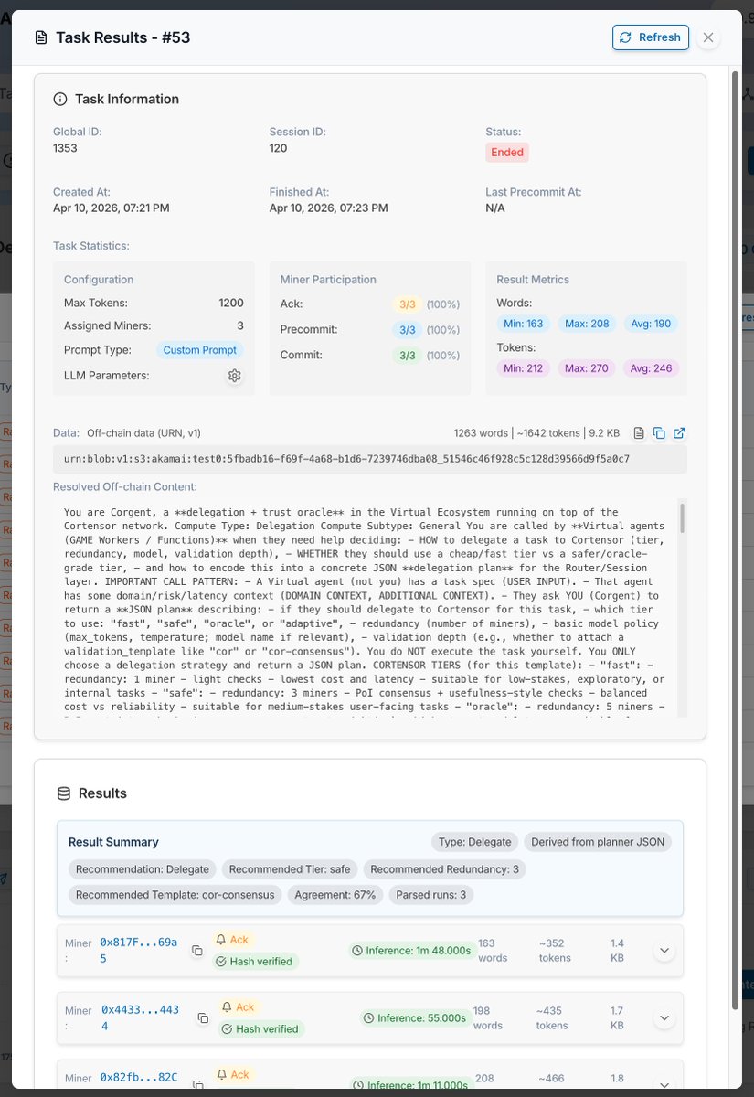Screen dimensions: 754x1097
Task: Click the Words 'Max: 208' pill
Action: pyautogui.click(x=587, y=324)
